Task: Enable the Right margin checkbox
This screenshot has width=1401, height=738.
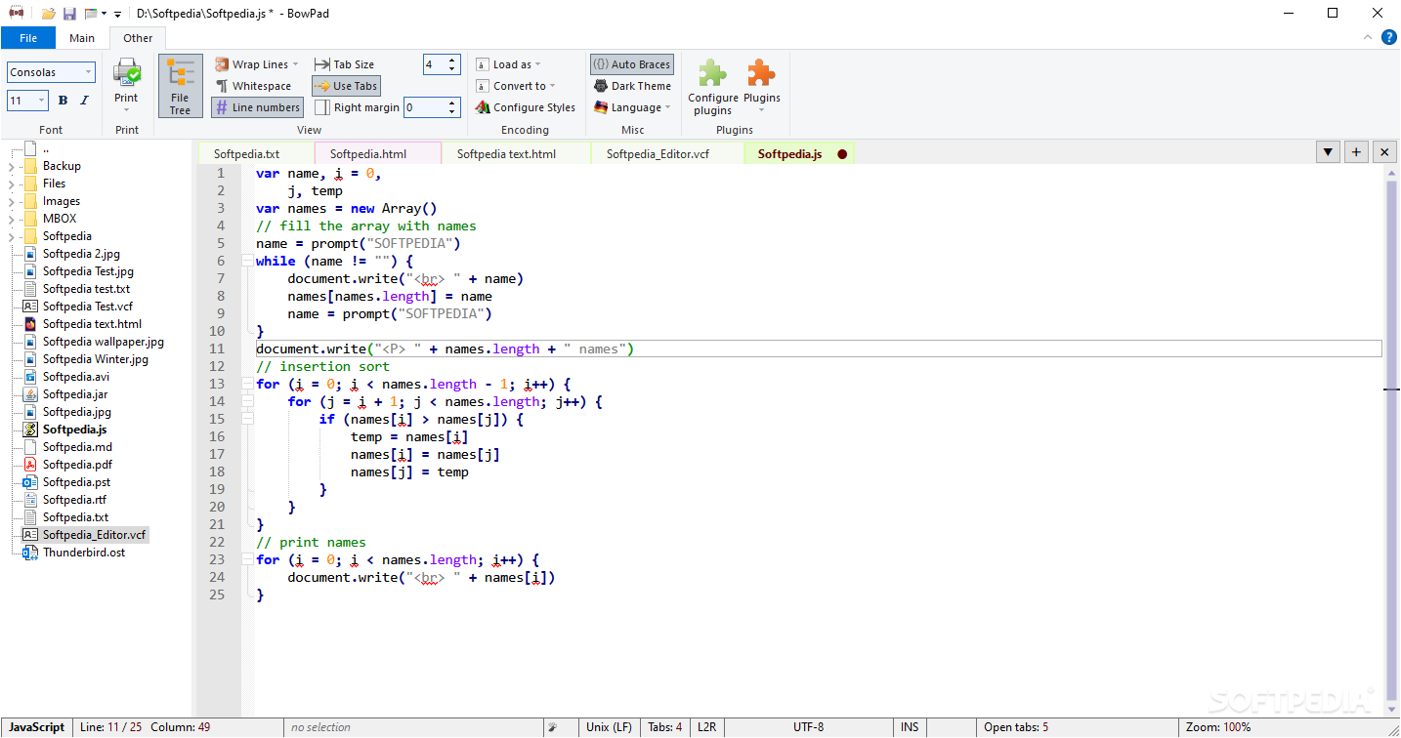Action: (322, 107)
